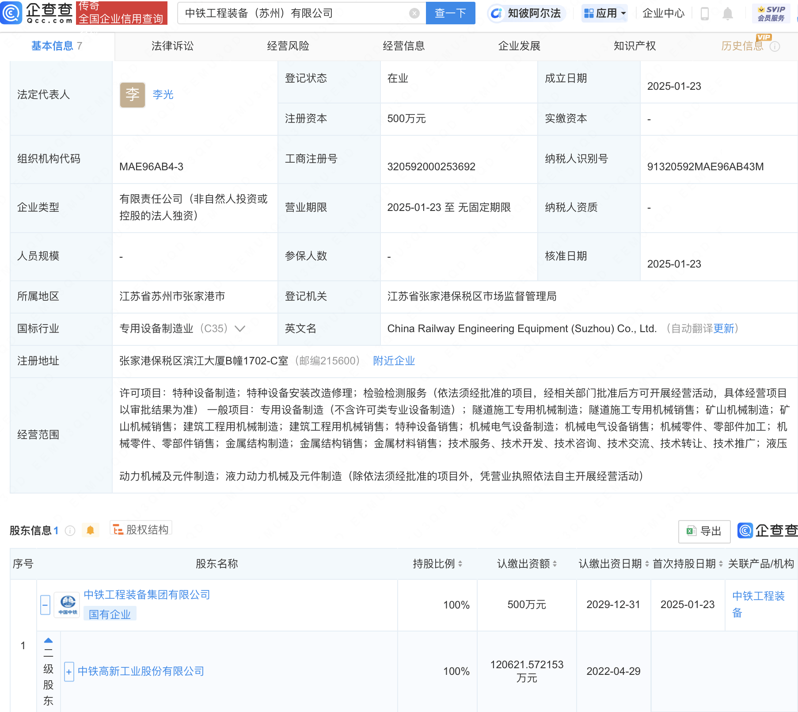
Task: Open 中铁高新工业股份有限公司 link
Action: tap(141, 671)
